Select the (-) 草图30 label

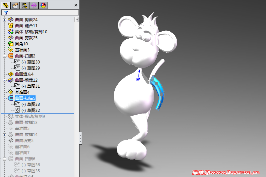pyautogui.click(x=31, y=62)
